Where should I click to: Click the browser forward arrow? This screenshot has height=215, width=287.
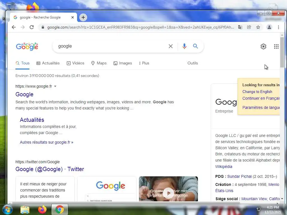pyautogui.click(x=23, y=27)
